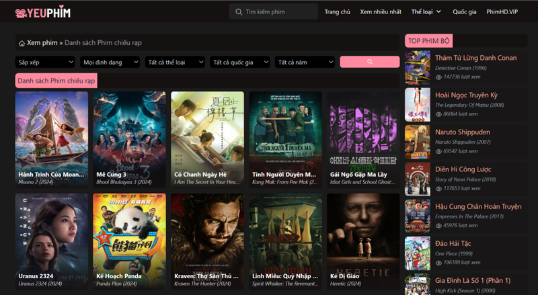Click the pink filter search button

[369, 62]
